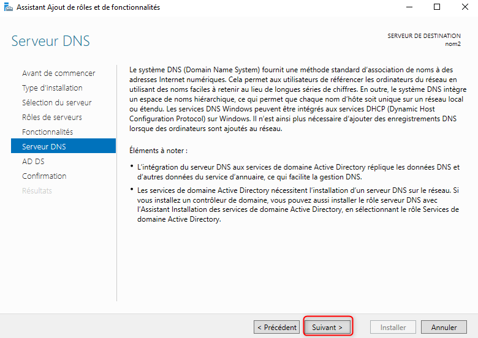Cancel the wizard with Annuler
Screen dimensions: 478x338
point(444,327)
